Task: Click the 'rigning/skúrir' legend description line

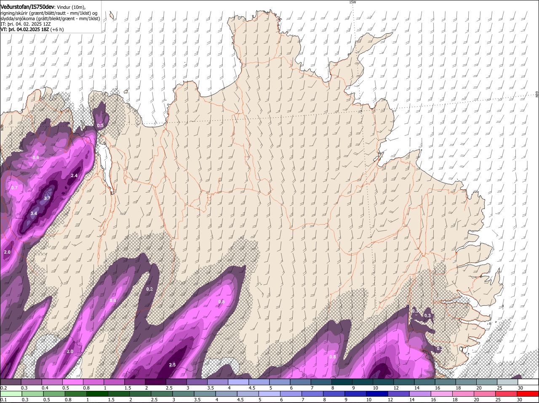Action: pos(49,13)
